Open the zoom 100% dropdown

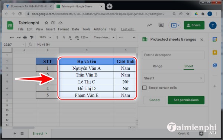(45, 38)
